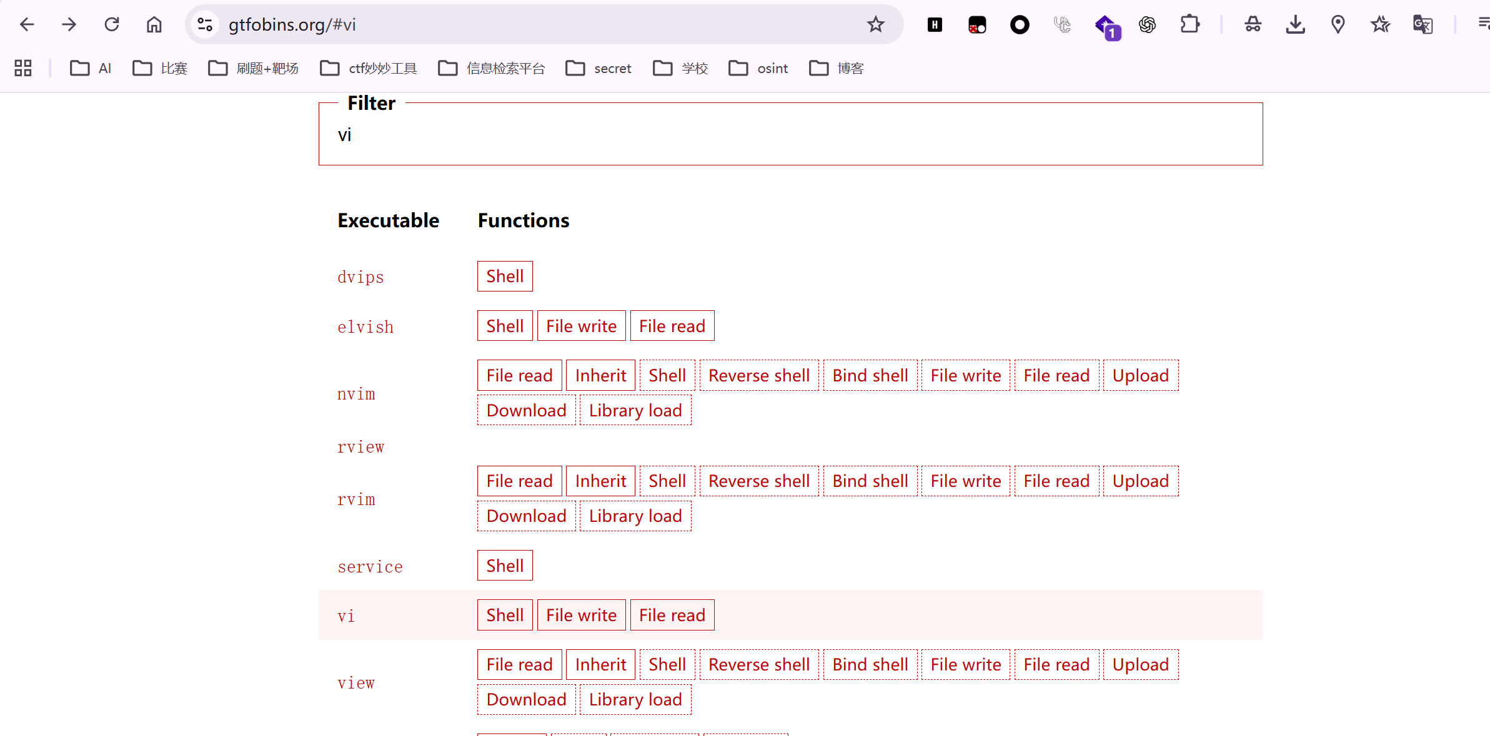The image size is (1490, 736).
Task: Click the browser back arrow
Action: pyautogui.click(x=27, y=24)
